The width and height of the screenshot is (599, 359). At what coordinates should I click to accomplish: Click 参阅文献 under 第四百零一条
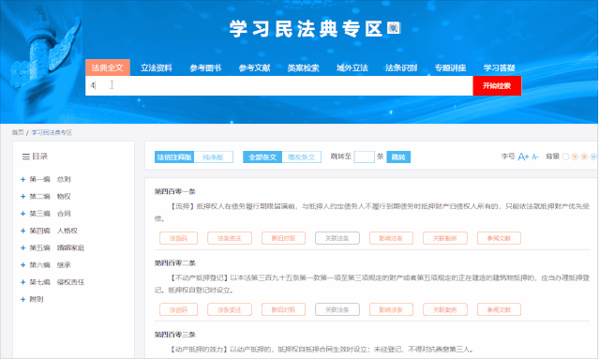(x=499, y=238)
